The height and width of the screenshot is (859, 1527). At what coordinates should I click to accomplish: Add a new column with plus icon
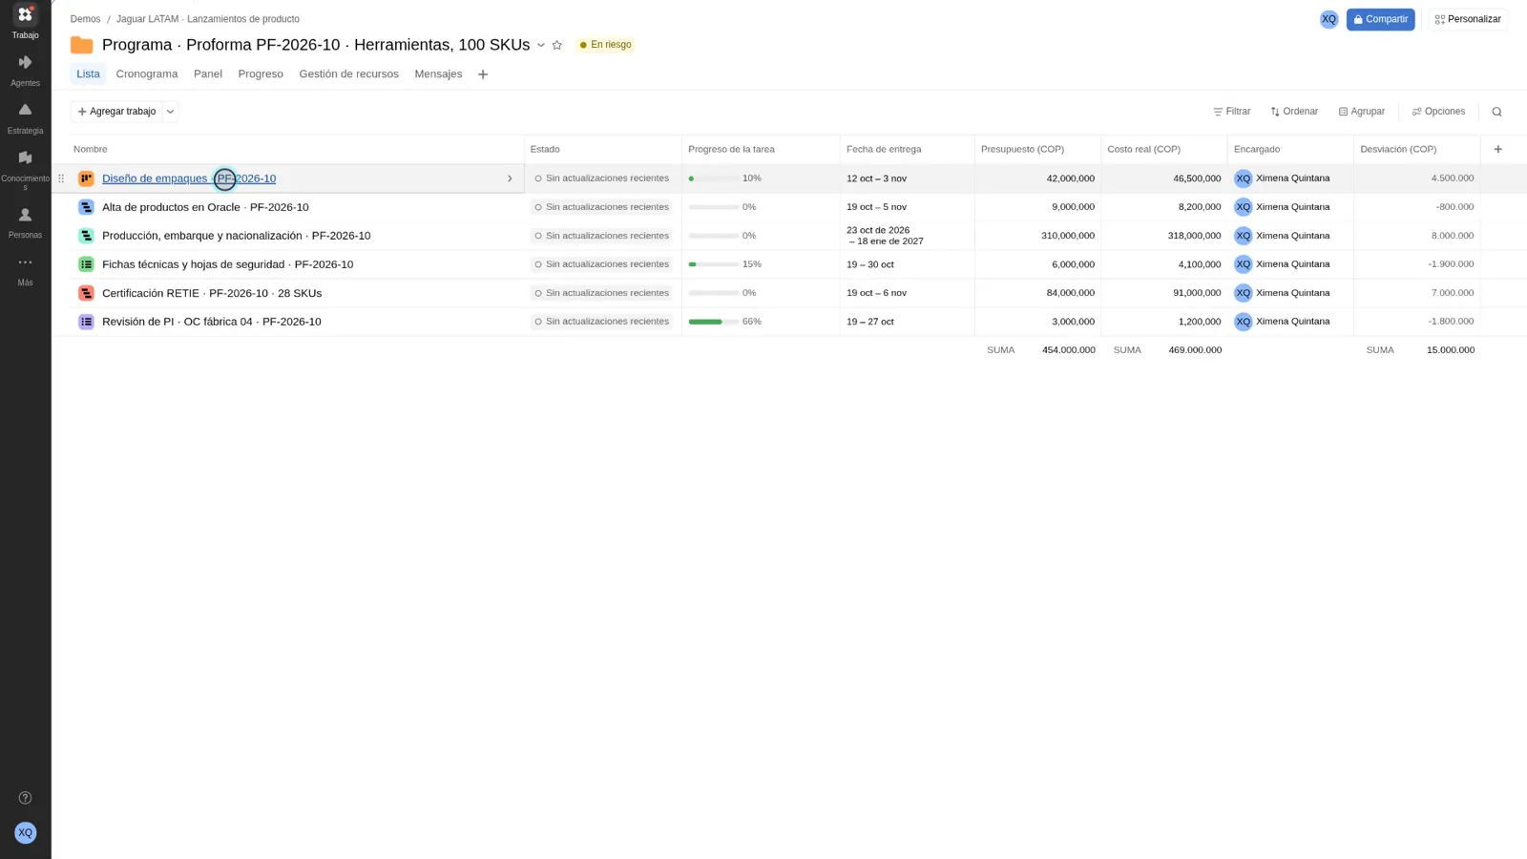[1497, 149]
